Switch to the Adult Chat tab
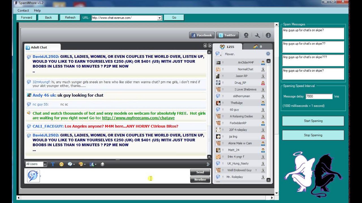 [x=42, y=47]
